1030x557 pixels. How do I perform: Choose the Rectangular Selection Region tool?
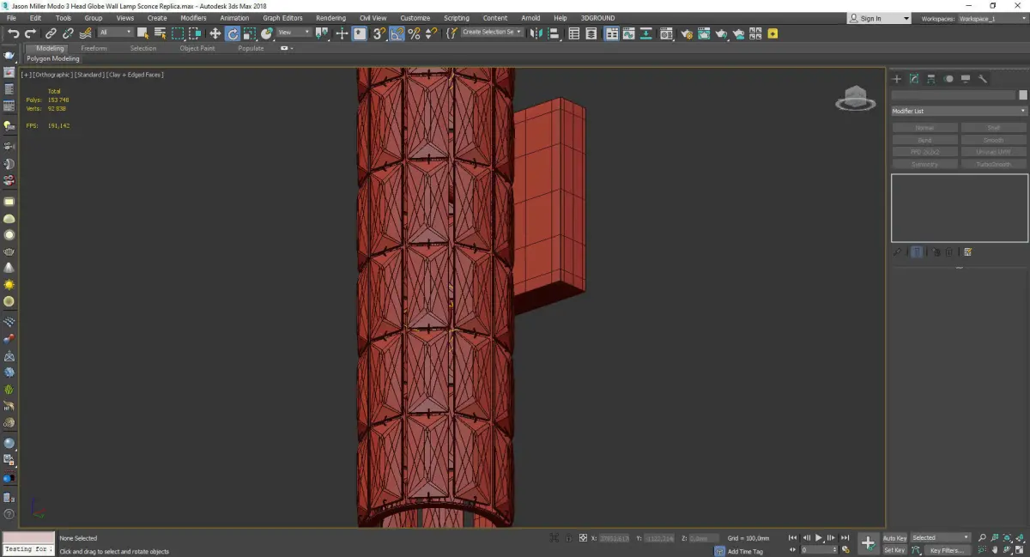pyautogui.click(x=178, y=33)
